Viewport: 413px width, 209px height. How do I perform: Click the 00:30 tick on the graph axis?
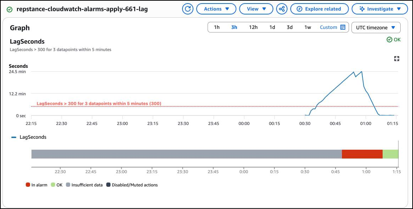tap(305, 123)
